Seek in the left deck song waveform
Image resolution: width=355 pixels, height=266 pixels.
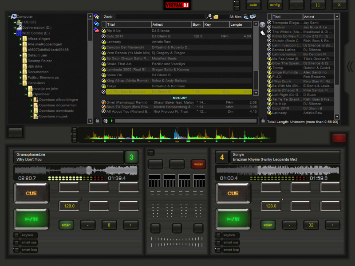76,170
